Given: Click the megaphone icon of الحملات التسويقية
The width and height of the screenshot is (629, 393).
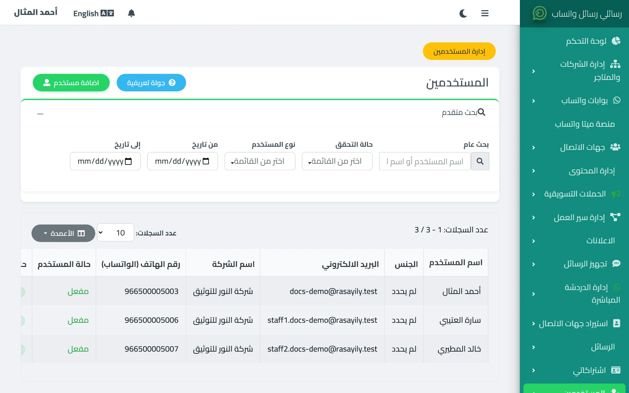Looking at the screenshot, I should pyautogui.click(x=616, y=194).
